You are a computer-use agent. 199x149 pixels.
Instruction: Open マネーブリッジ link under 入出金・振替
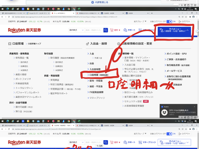[x=97, y=98]
